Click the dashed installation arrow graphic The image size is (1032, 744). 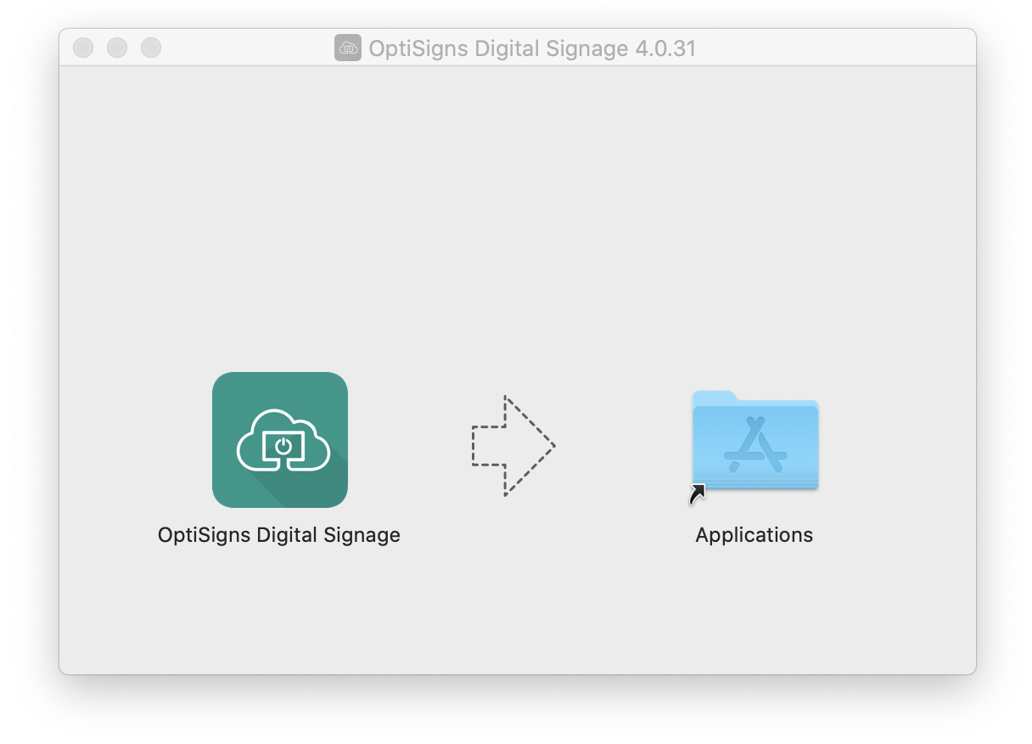tap(509, 444)
